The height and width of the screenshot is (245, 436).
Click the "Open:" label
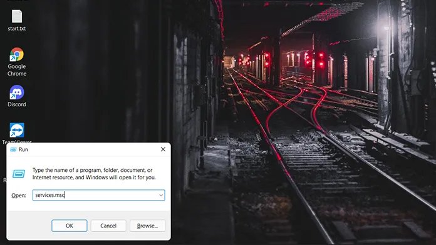click(x=18, y=196)
